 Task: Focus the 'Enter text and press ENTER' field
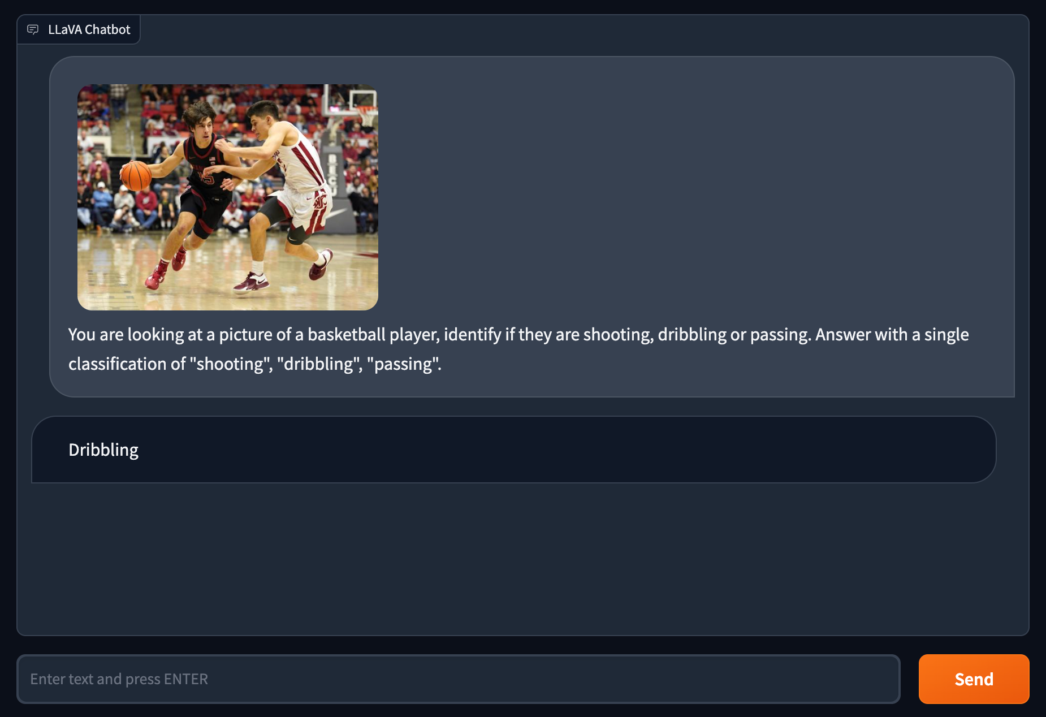point(458,679)
